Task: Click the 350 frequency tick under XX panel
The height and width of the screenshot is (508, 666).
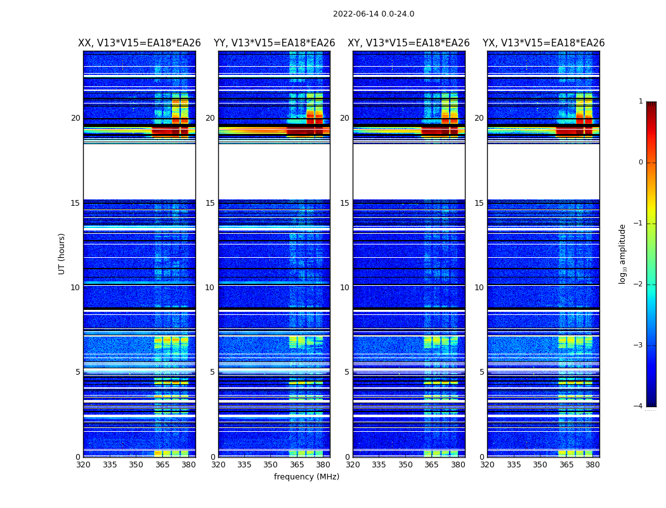Action: tap(136, 465)
